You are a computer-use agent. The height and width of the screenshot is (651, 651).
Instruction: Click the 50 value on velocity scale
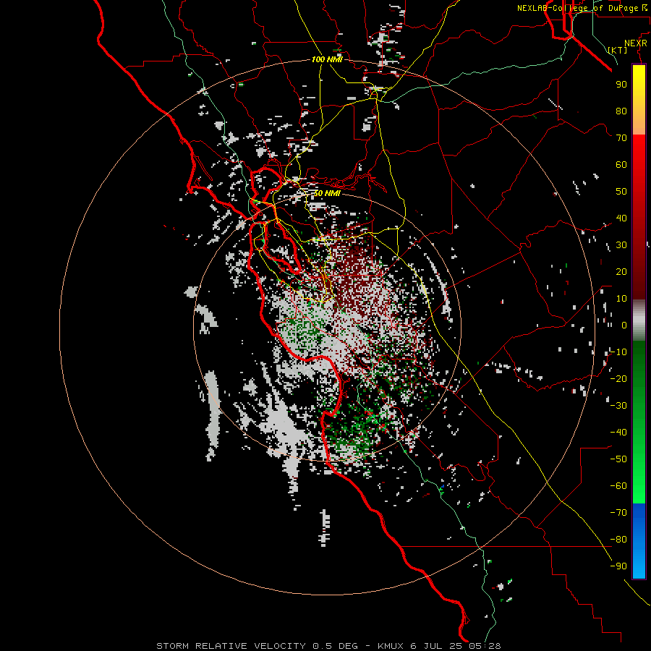pyautogui.click(x=621, y=192)
